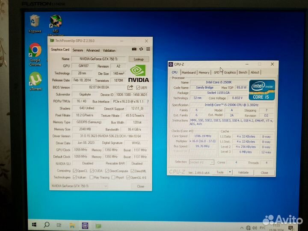The image size is (308, 231).
Task: Open the Google Chrome desktop shortcut
Action: [35, 54]
